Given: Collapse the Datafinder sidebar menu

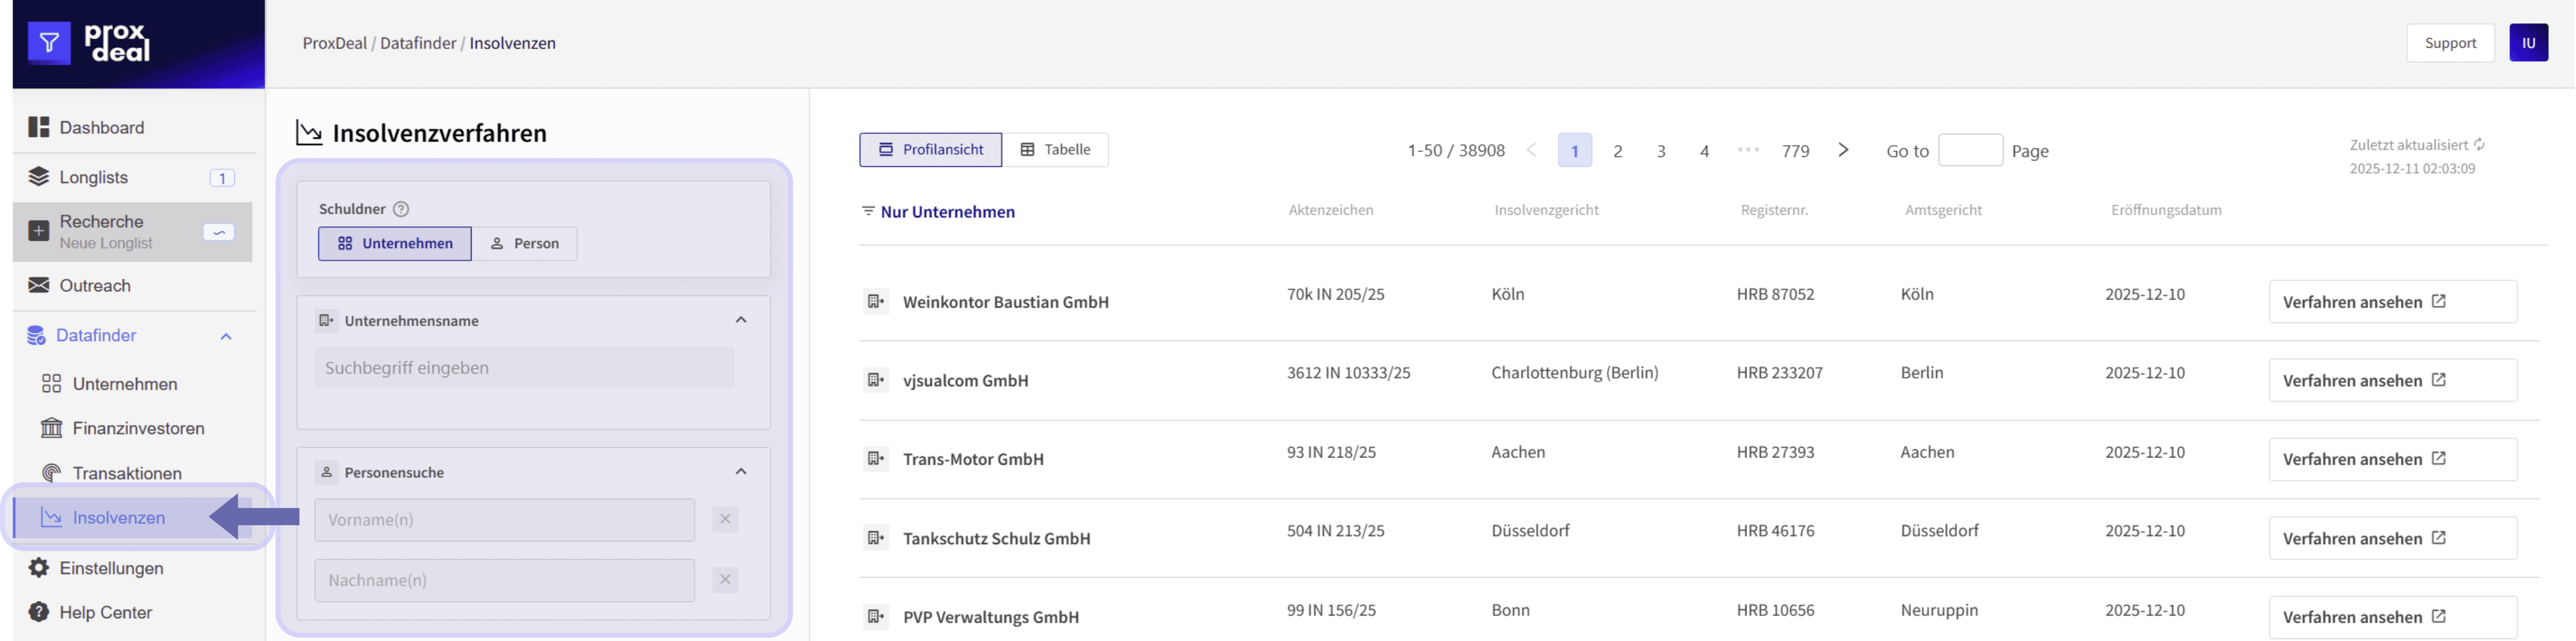Looking at the screenshot, I should tap(226, 336).
